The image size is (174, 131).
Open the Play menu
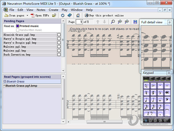point(65,10)
